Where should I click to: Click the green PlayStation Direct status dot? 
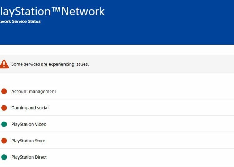(x=4, y=157)
